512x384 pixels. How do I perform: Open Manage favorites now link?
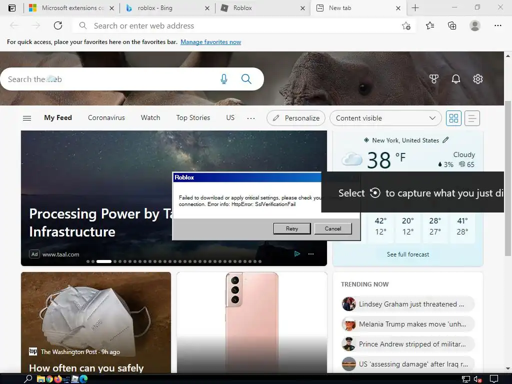(210, 42)
